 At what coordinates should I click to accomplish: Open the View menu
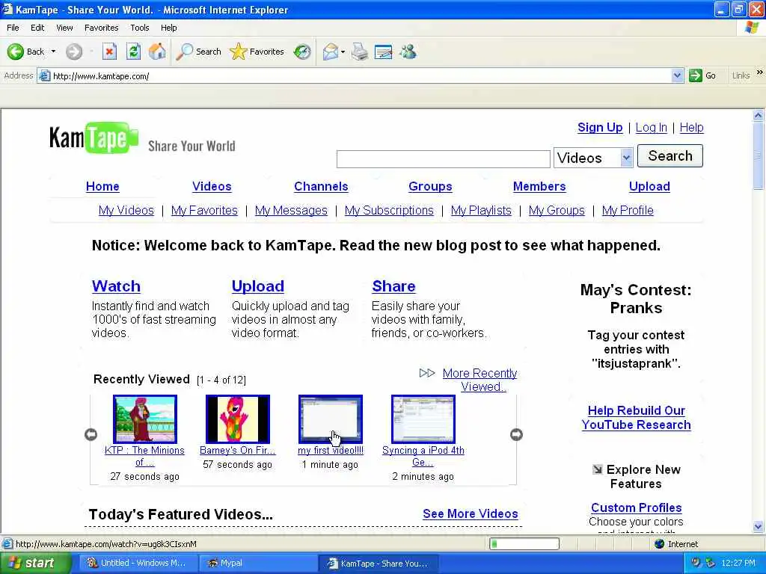64,28
